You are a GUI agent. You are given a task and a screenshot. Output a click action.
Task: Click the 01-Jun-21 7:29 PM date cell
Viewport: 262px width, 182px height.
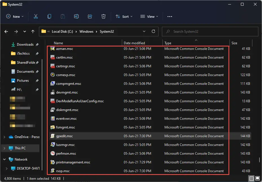pyautogui.click(x=137, y=162)
